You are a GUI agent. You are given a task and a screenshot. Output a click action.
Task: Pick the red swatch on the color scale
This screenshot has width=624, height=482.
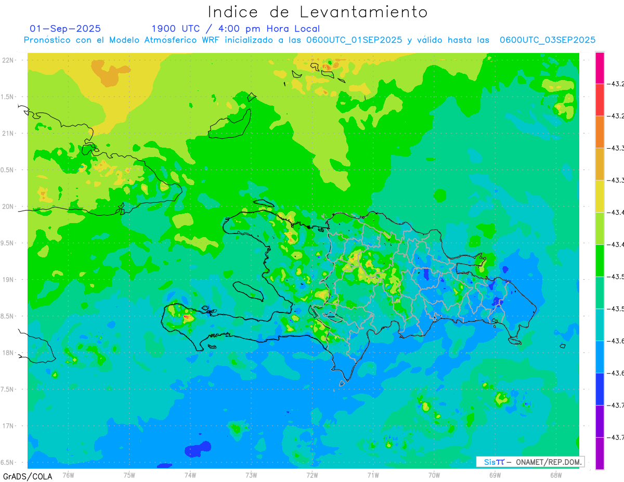click(x=600, y=100)
